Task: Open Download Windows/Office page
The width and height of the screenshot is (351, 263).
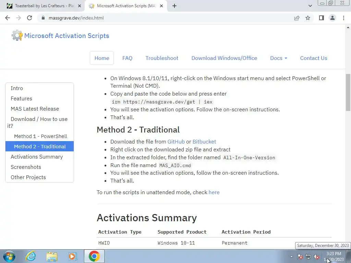Action: (x=224, y=58)
